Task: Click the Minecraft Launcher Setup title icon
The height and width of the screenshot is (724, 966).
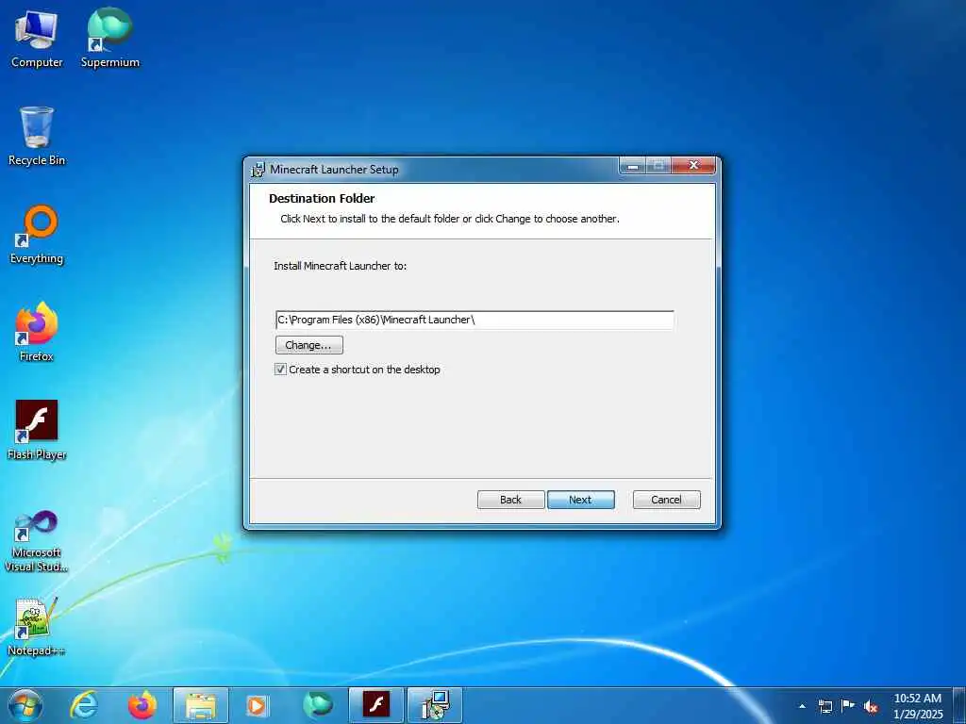Action: click(258, 170)
